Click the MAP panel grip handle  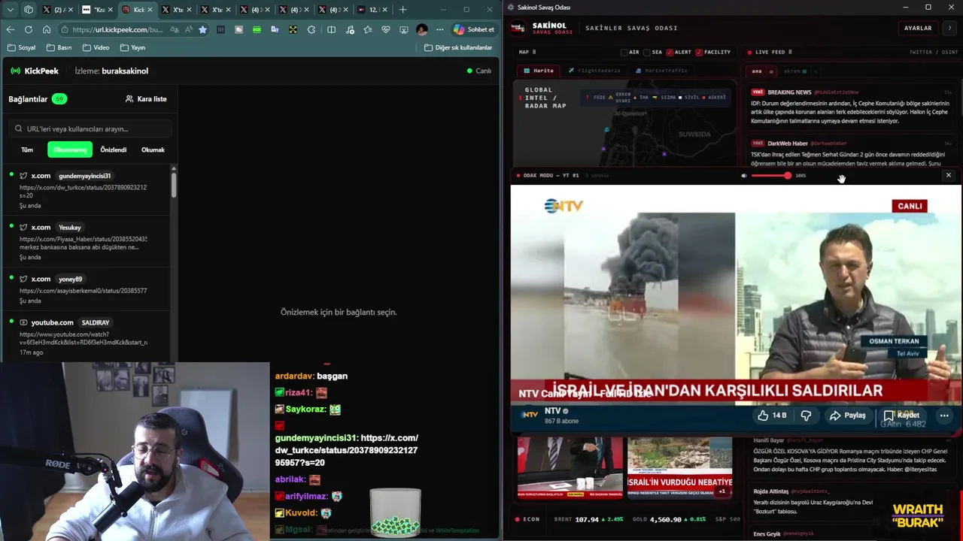[534, 52]
